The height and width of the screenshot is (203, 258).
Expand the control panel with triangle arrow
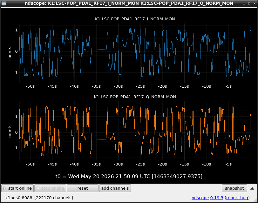[x=252, y=188]
